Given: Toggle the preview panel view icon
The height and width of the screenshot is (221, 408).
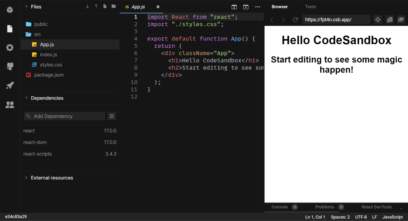Looking at the screenshot, I should pos(246,7).
